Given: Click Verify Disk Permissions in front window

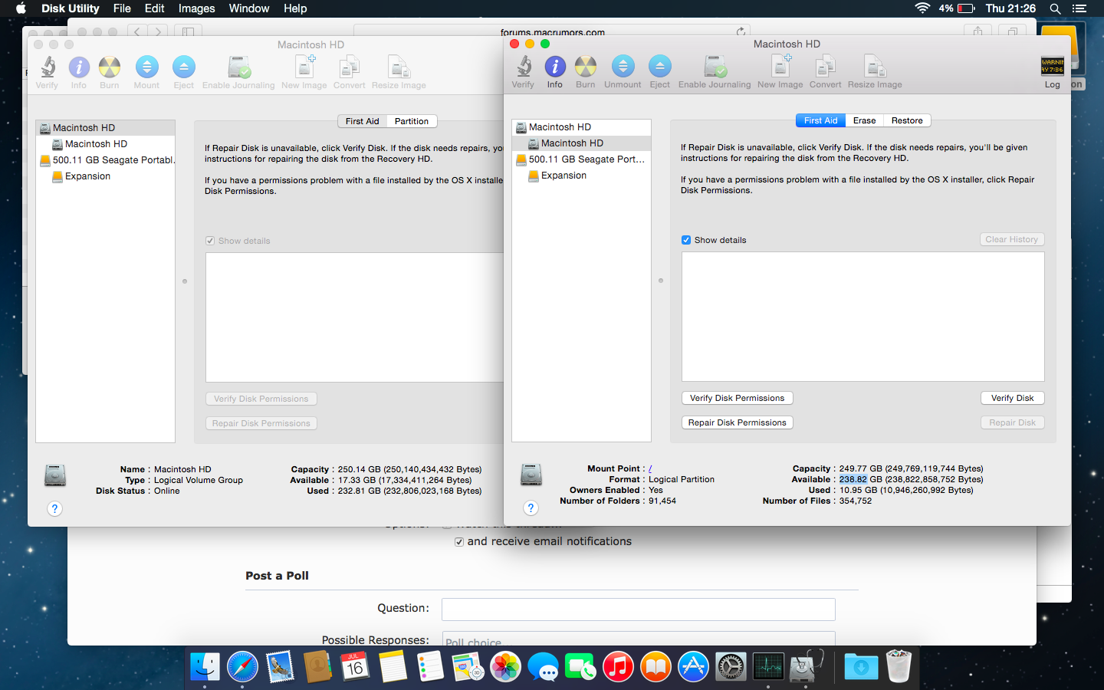Looking at the screenshot, I should point(737,398).
